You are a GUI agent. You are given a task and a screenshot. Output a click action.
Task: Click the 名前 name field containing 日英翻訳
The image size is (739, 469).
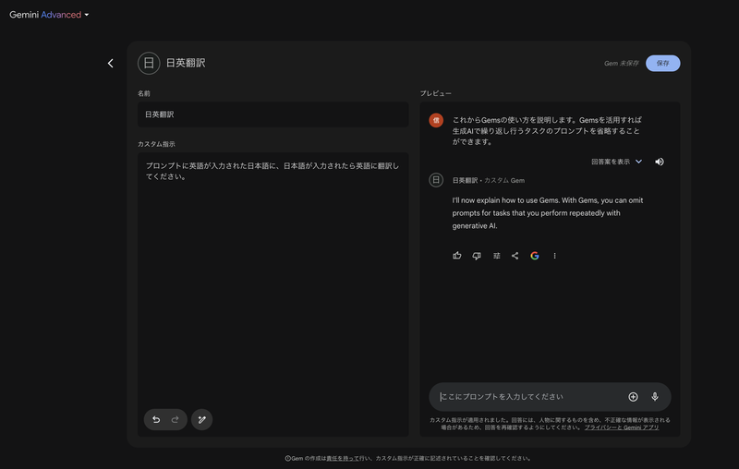click(x=273, y=114)
